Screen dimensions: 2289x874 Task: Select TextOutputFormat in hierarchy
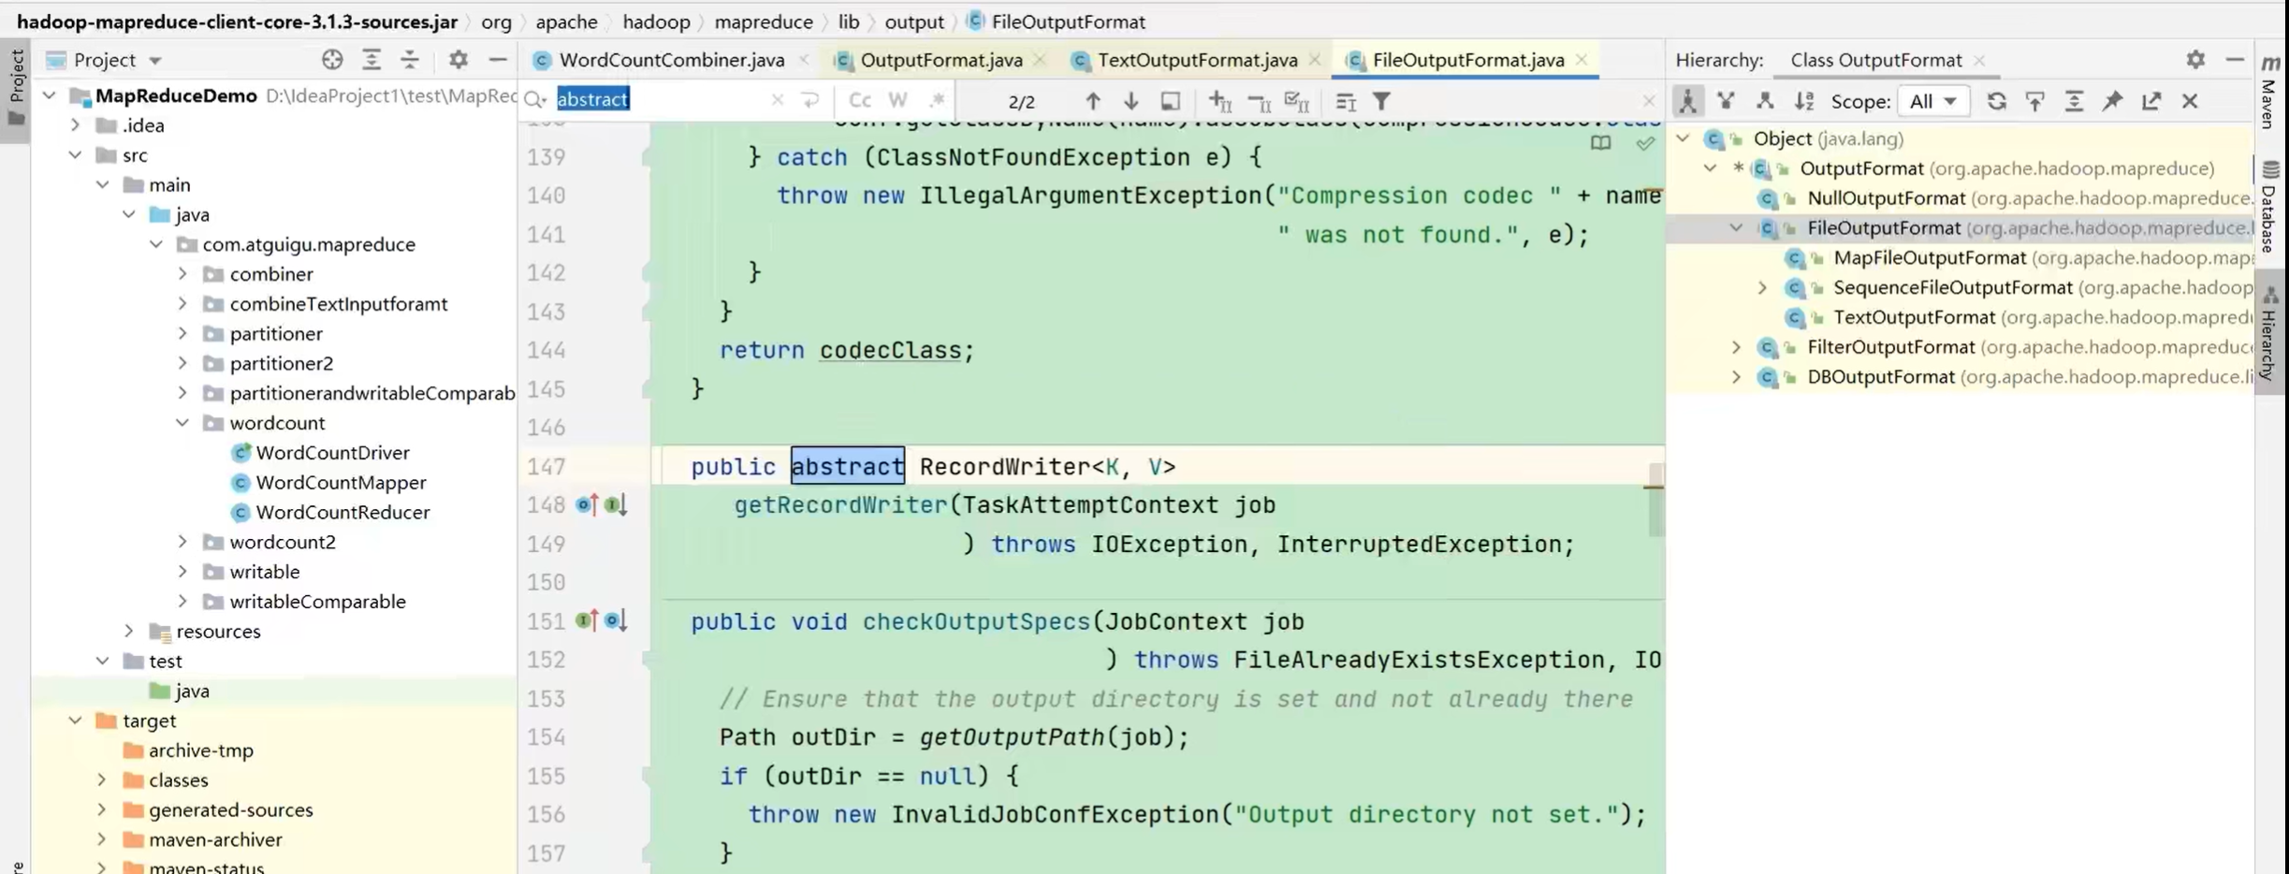point(1914,317)
